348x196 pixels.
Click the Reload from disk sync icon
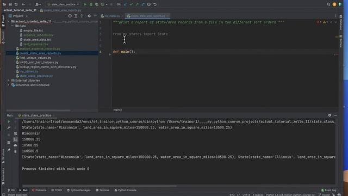point(16,4)
